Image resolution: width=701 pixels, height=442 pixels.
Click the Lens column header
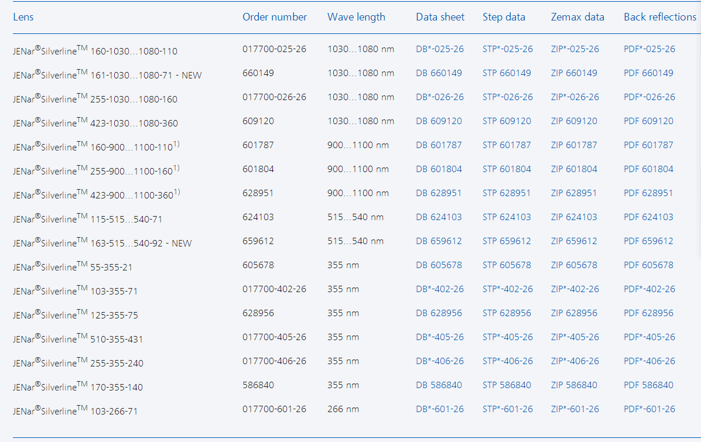(x=23, y=17)
